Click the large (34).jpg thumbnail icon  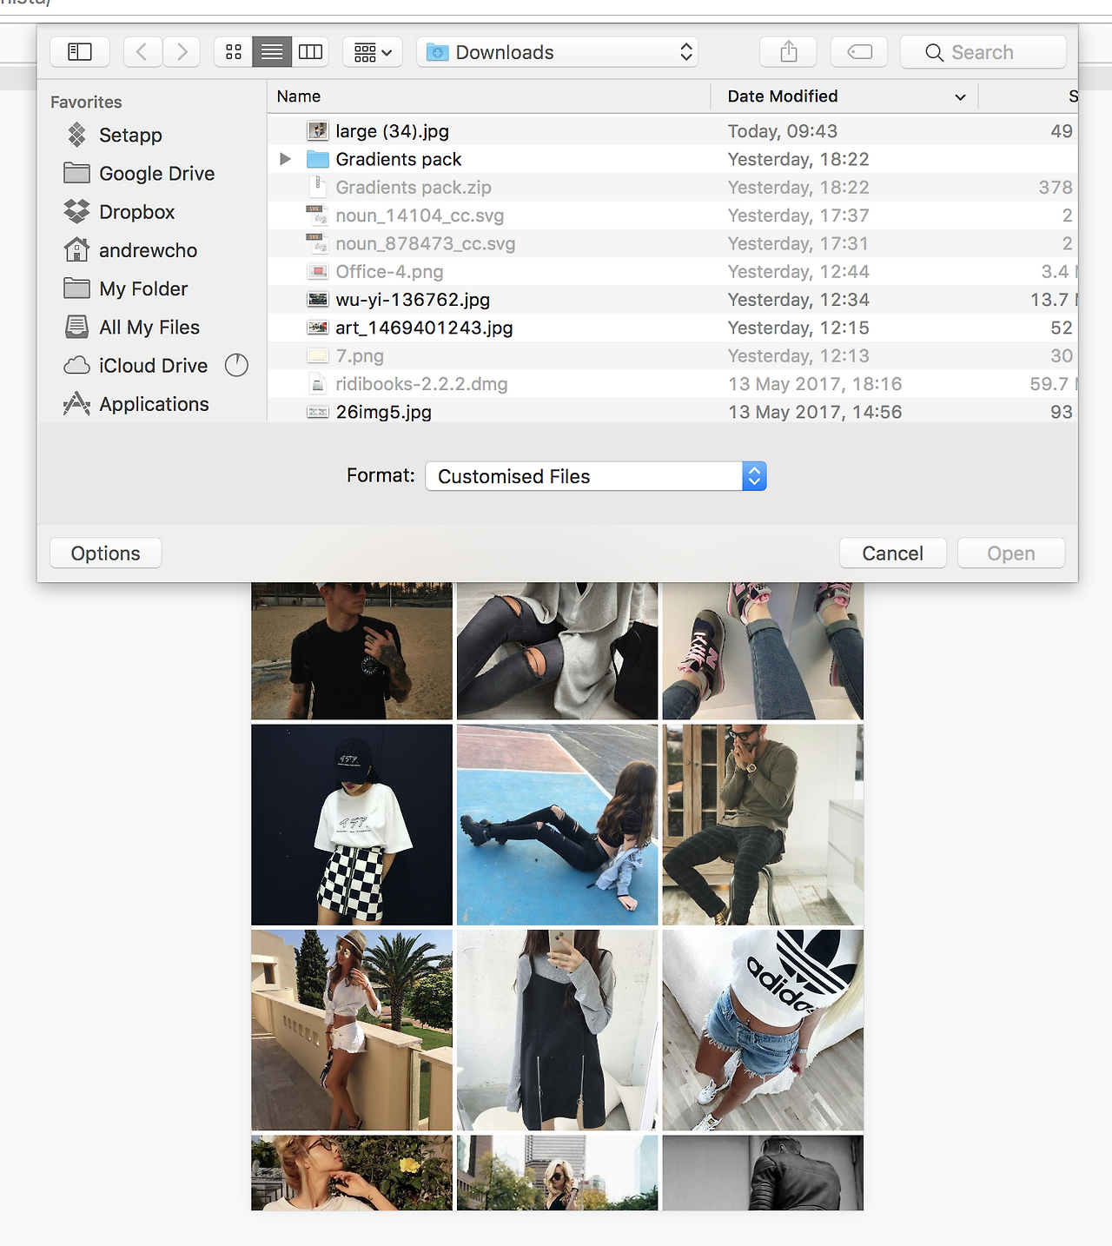[318, 131]
